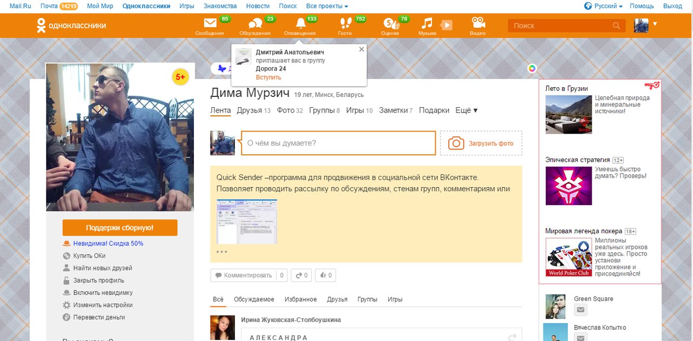Toggle Включить невидимку mode
This screenshot has width=693, height=341.
pos(103,293)
